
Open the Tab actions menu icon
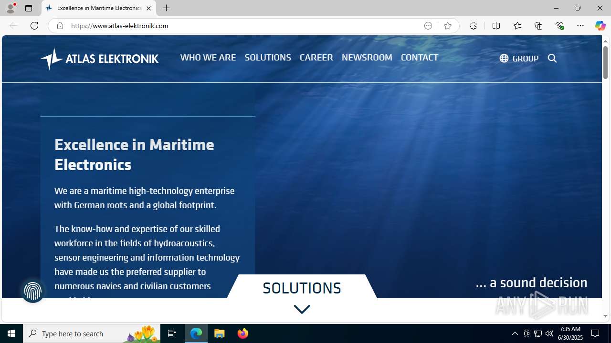point(29,8)
